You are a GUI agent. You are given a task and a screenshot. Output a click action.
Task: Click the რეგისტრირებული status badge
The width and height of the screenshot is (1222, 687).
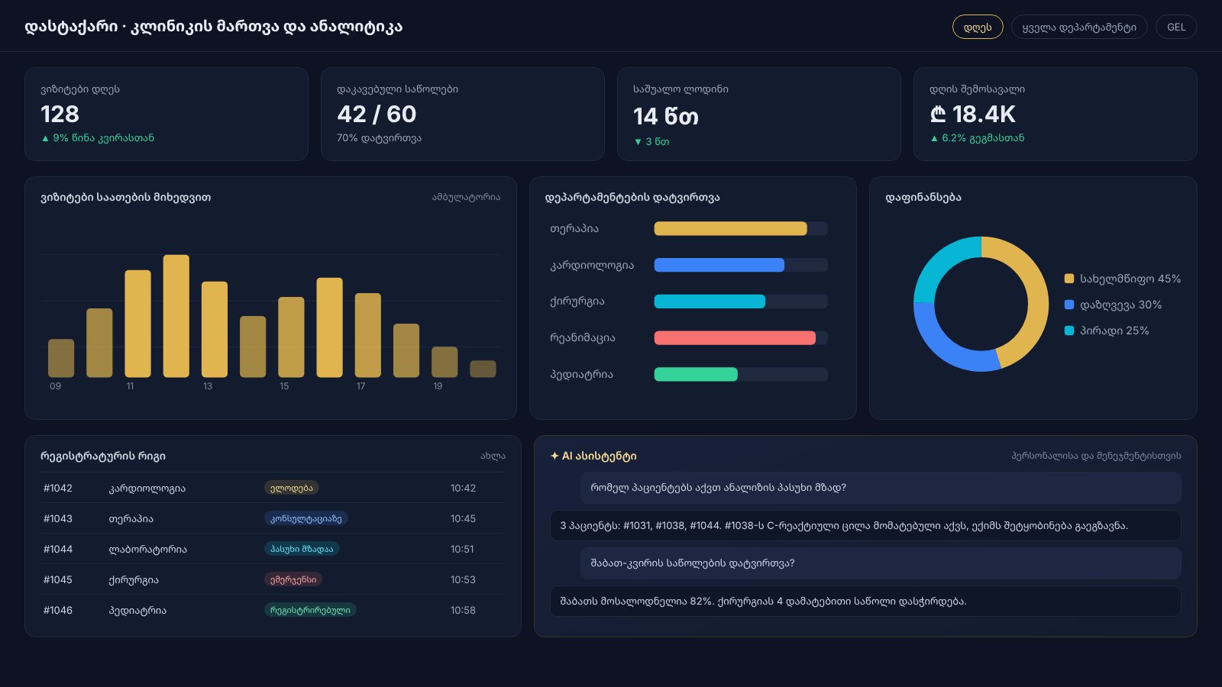310,610
